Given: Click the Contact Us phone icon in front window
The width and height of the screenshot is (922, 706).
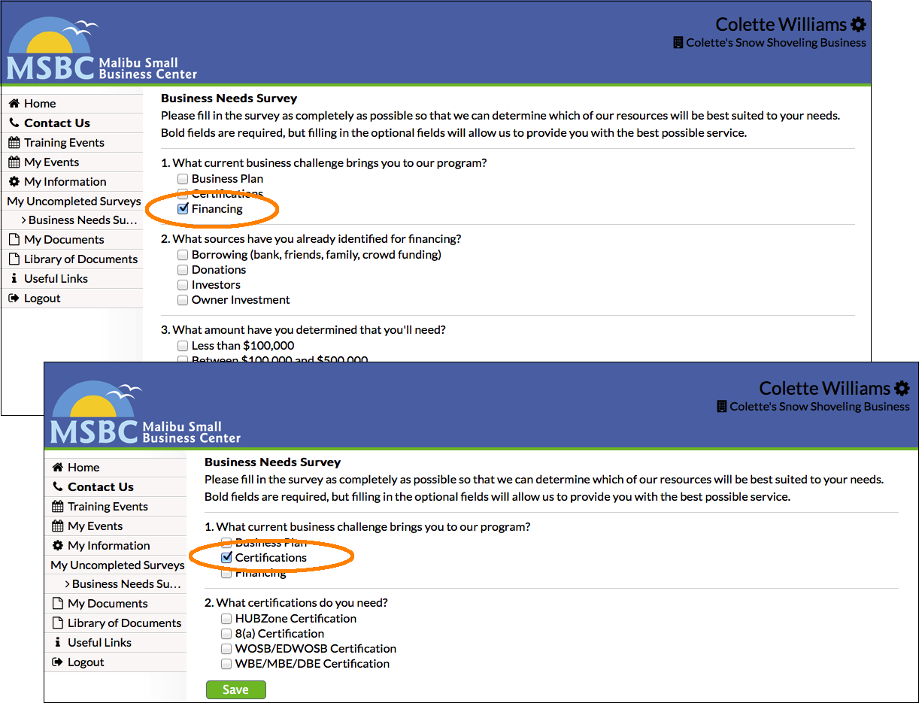Looking at the screenshot, I should pos(58,487).
